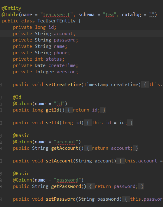
Task: Place cursor in "tea_user_t" table name string
Action: pyautogui.click(x=57, y=15)
